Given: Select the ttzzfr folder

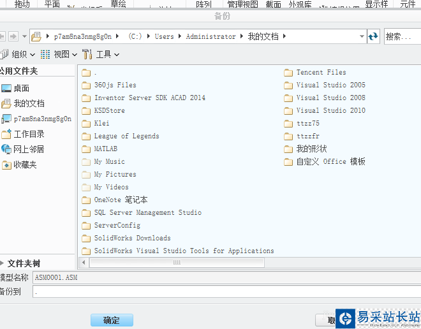Looking at the screenshot, I should (x=302, y=136).
